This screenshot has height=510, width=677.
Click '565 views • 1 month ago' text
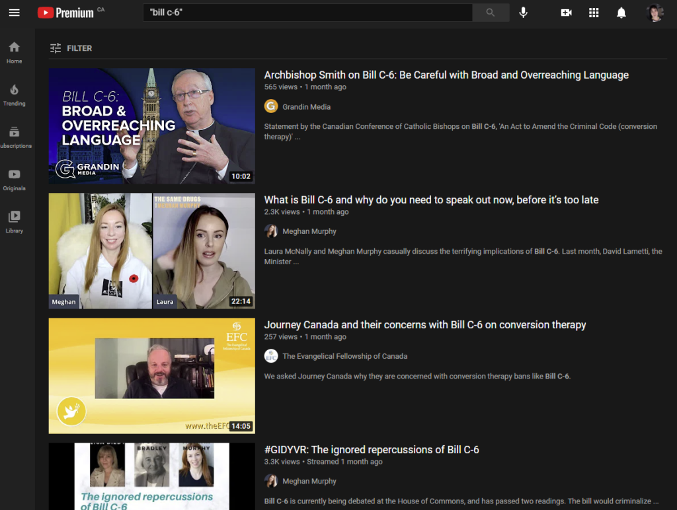(305, 87)
